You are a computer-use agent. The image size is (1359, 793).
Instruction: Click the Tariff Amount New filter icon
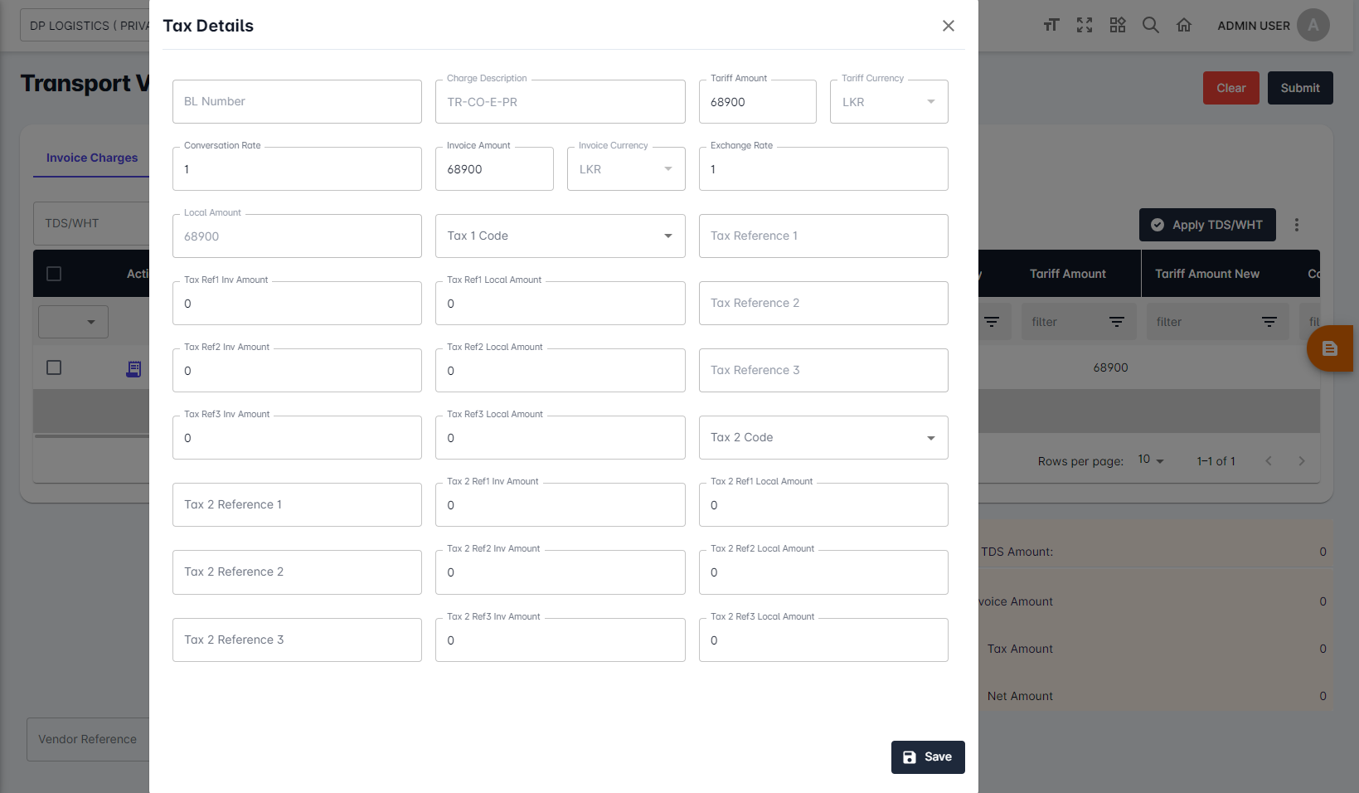[x=1269, y=322]
